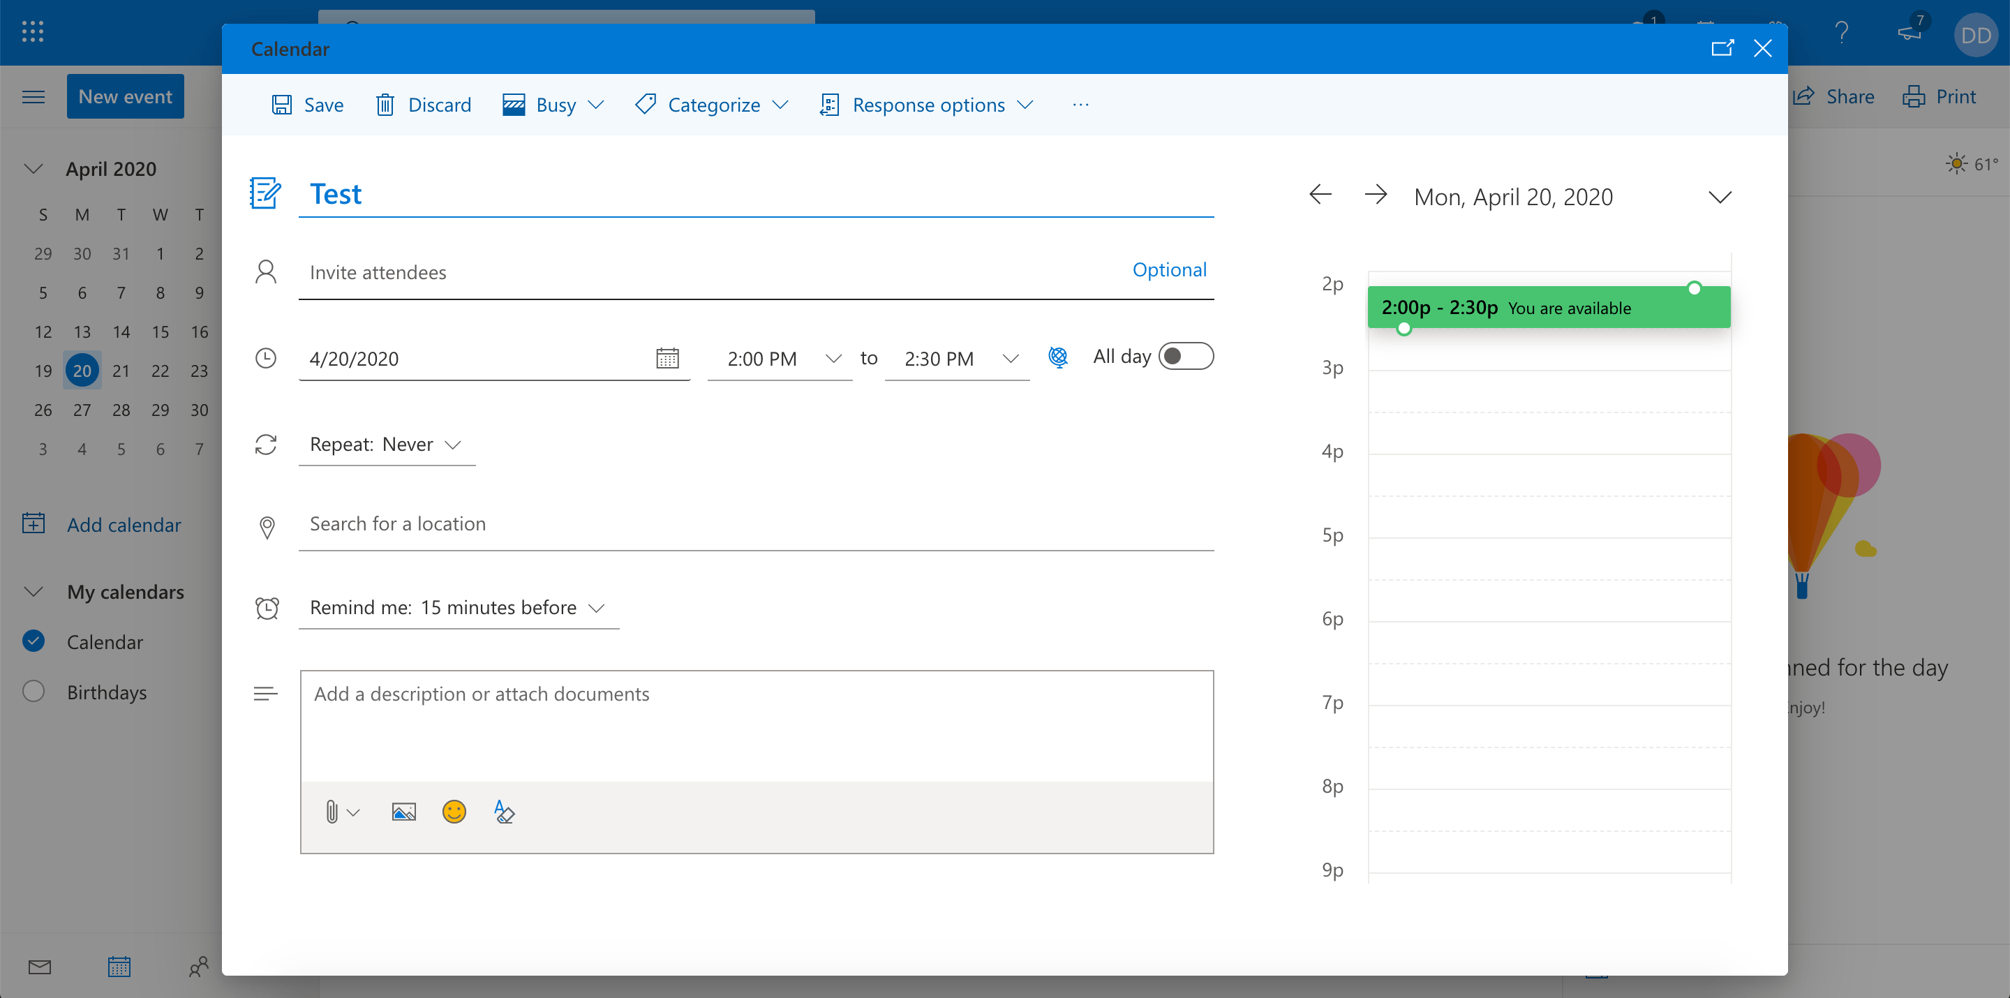Insert picture using the image icon
The height and width of the screenshot is (998, 2010).
(403, 812)
